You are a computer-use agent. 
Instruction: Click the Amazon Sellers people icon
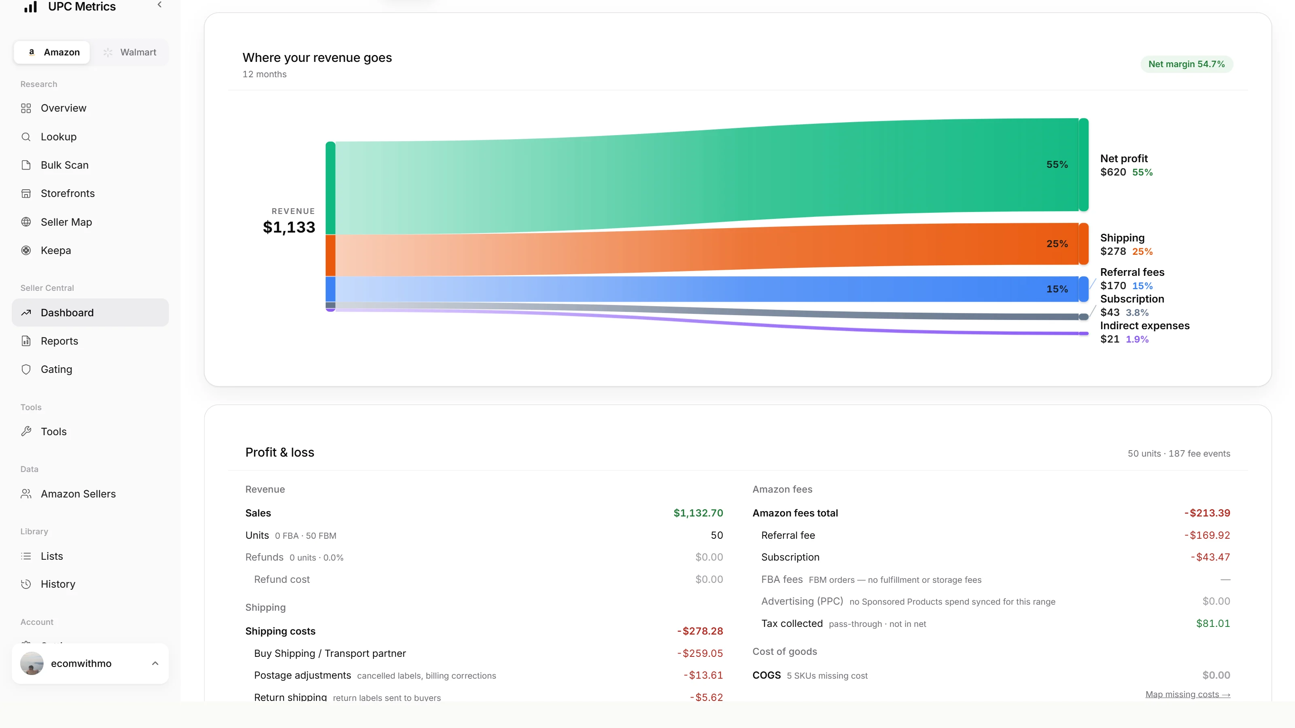coord(26,494)
